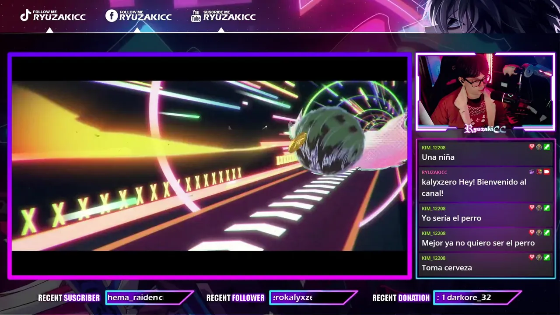Click the recent subscriber name "hema_raidenc"
Image resolution: width=560 pixels, height=315 pixels.
click(x=135, y=297)
